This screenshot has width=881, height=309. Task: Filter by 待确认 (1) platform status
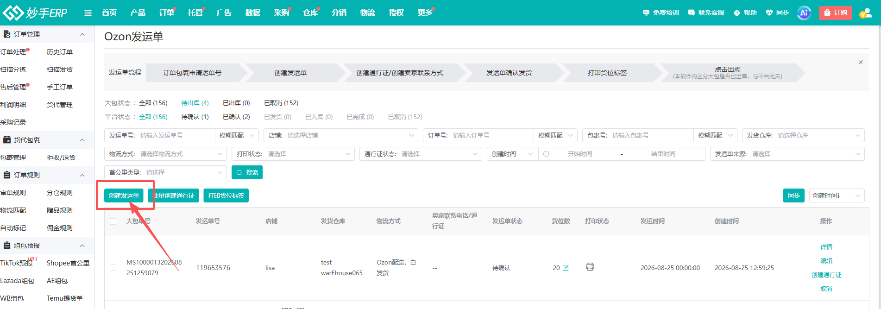pos(195,117)
